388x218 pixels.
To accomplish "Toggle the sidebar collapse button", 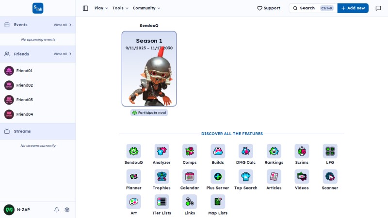I will pyautogui.click(x=85, y=8).
